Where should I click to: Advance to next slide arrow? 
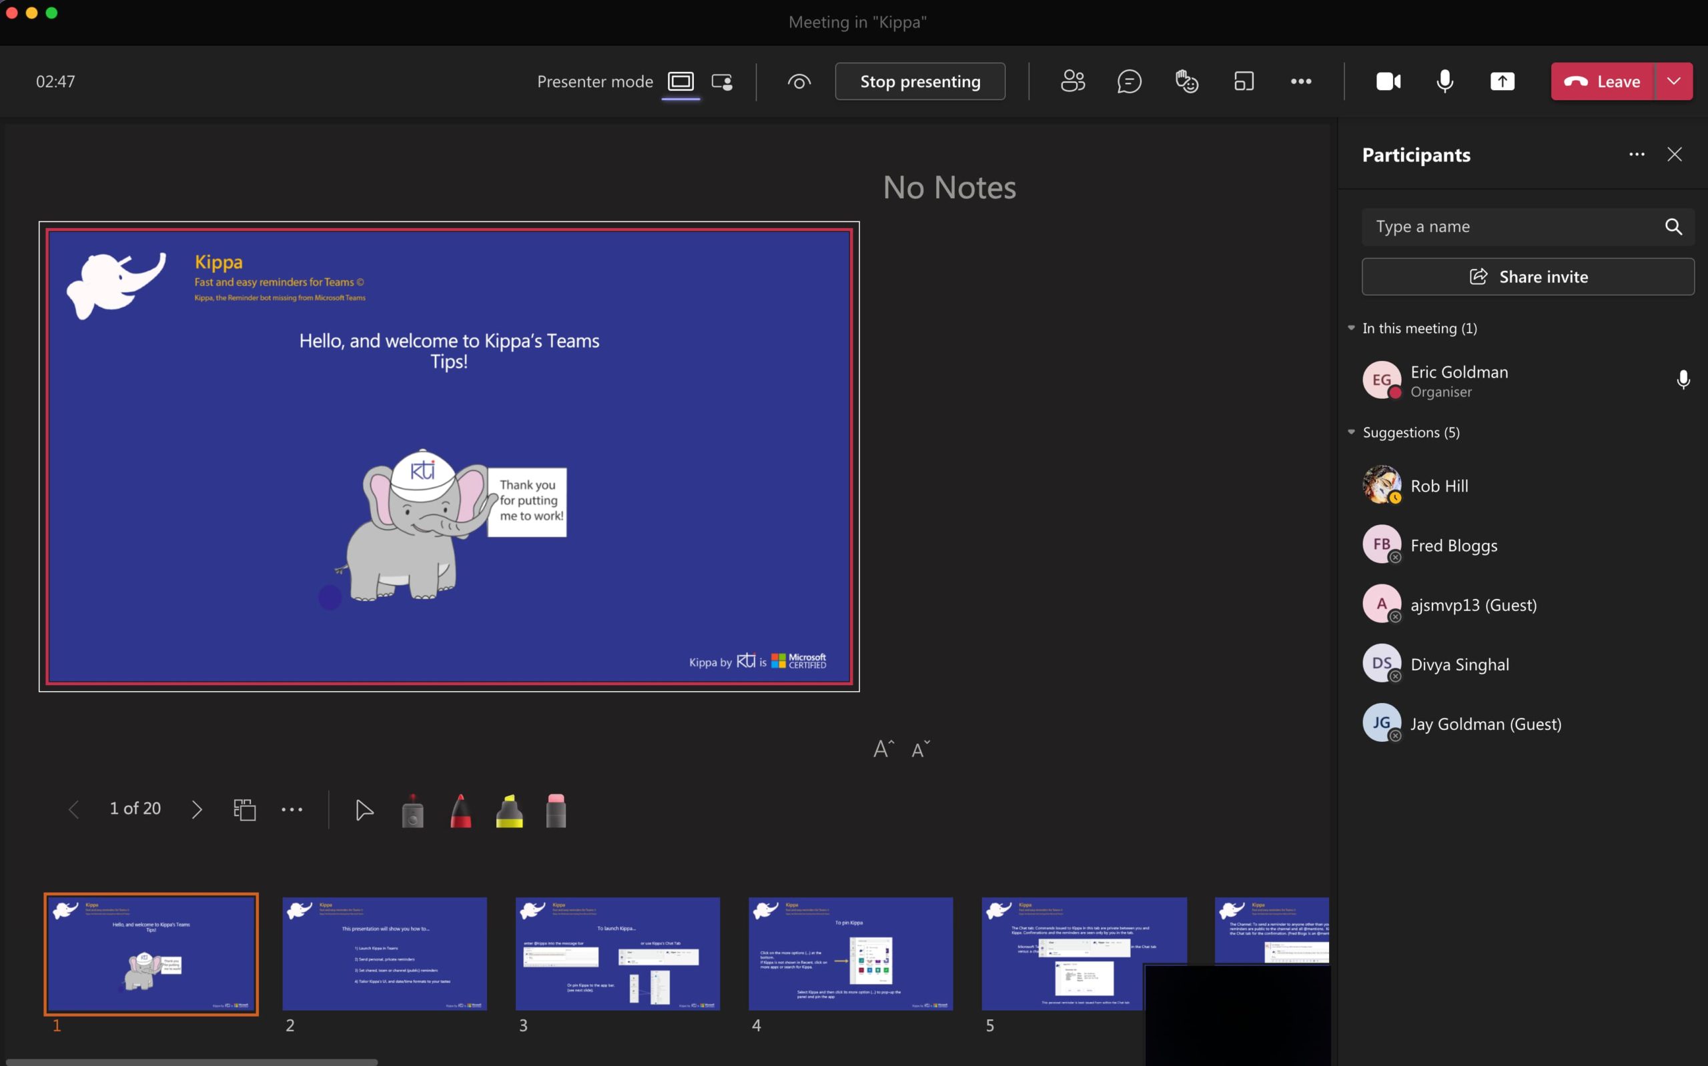tap(197, 809)
